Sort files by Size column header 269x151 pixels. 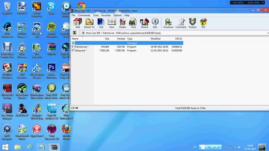point(107,39)
